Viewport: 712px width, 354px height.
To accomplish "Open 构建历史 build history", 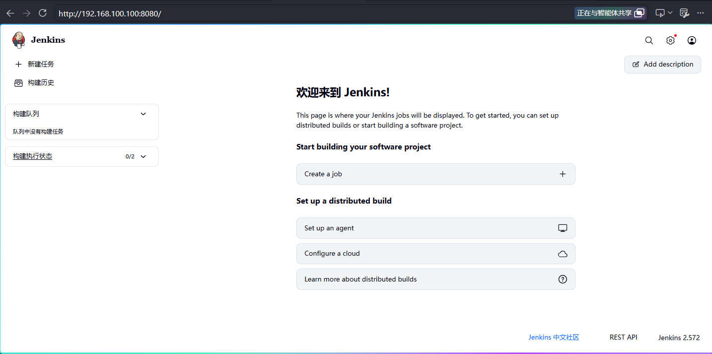I will point(34,82).
